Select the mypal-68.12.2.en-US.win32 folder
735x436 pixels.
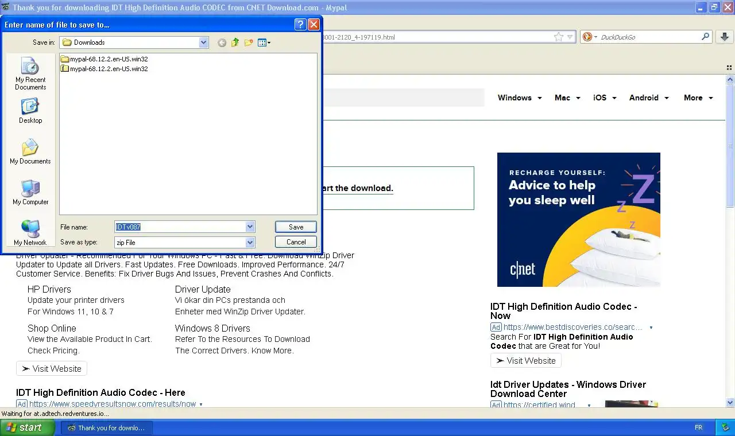(105, 59)
